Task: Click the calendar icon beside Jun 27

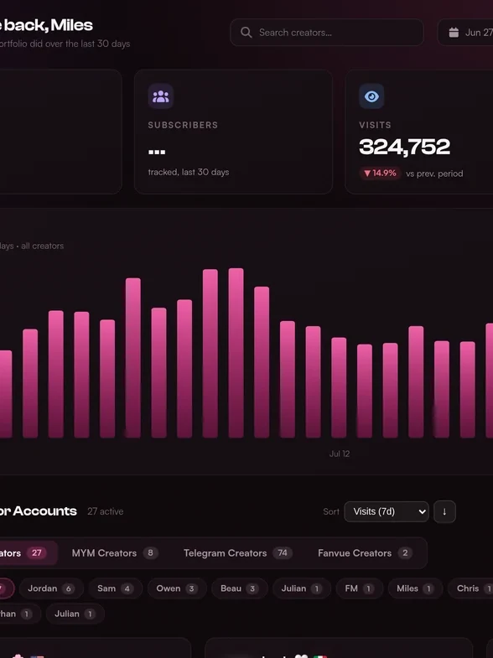Action: tap(454, 33)
